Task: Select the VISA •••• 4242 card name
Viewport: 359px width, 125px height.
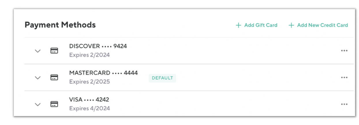Action: click(89, 100)
